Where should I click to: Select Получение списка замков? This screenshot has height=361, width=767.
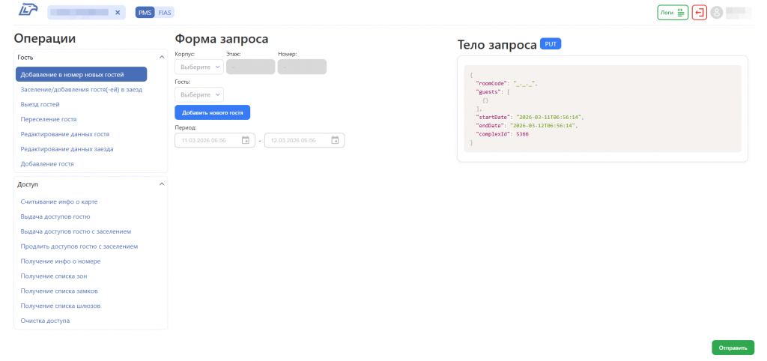tap(59, 291)
